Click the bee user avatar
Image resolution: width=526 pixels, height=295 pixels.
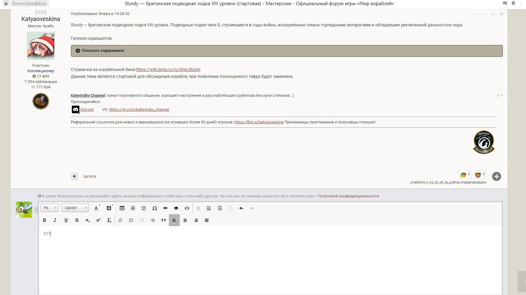click(24, 210)
